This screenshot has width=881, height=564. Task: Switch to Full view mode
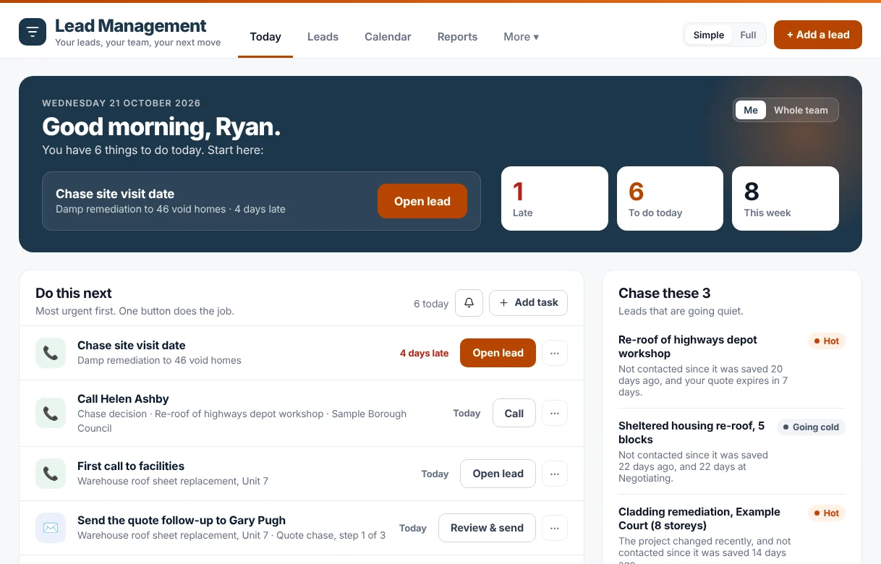pos(748,35)
